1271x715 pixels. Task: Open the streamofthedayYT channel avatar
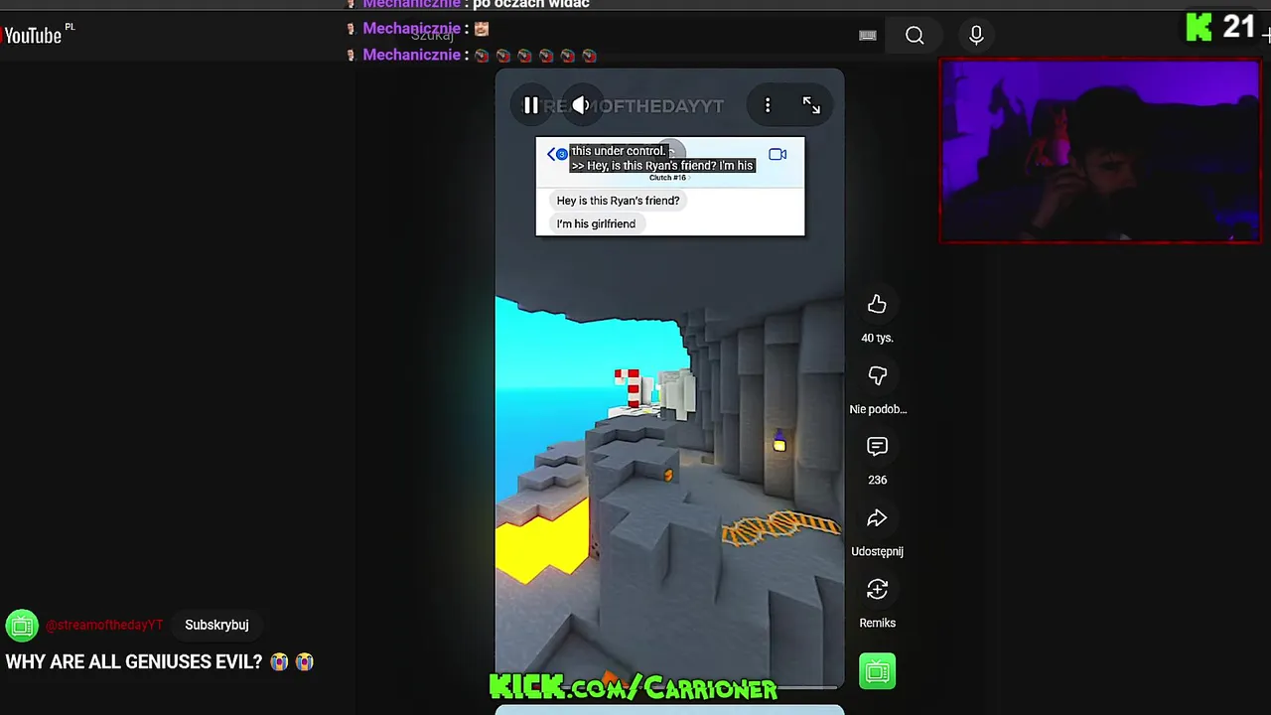point(22,626)
